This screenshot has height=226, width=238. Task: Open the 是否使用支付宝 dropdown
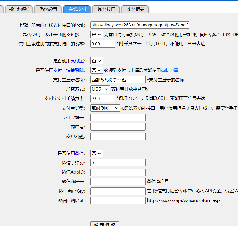tap(96, 61)
